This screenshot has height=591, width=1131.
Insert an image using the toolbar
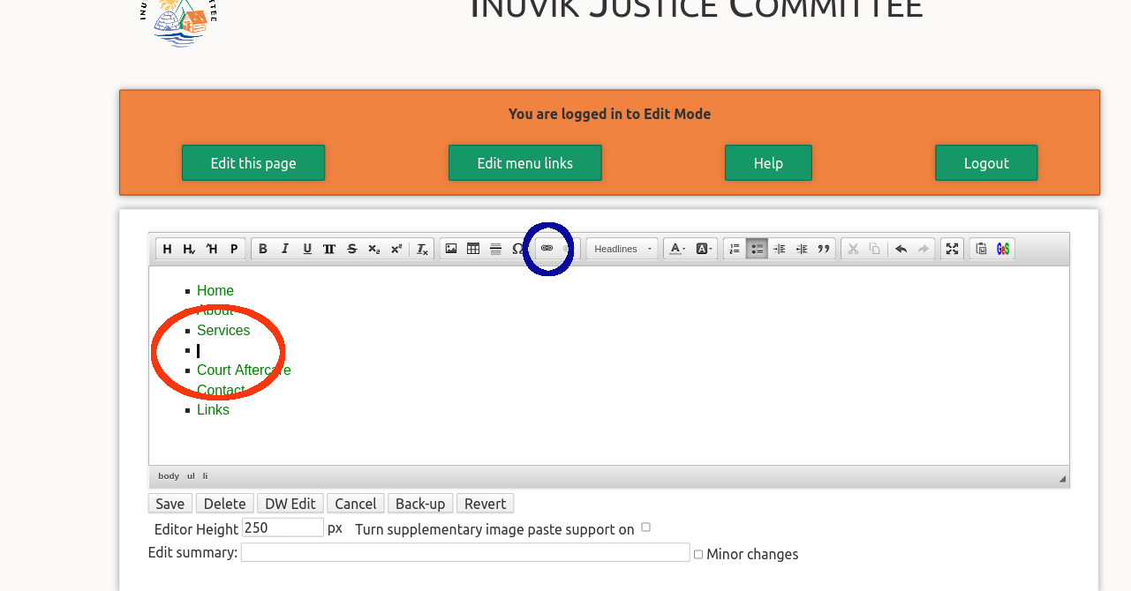(x=451, y=249)
